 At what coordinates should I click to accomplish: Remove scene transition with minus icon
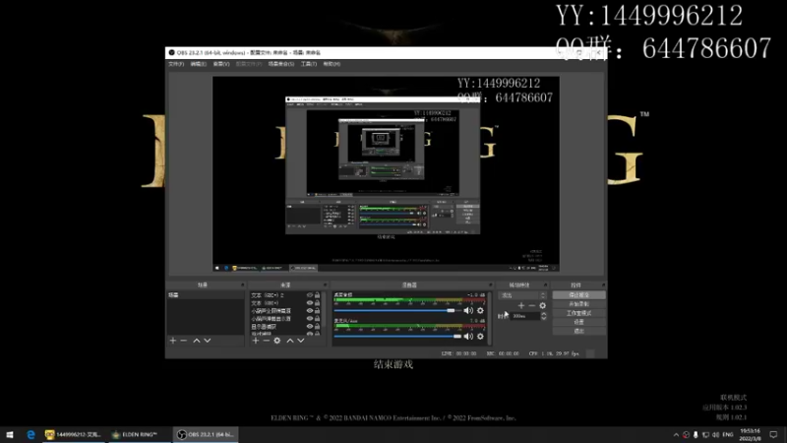click(x=532, y=305)
